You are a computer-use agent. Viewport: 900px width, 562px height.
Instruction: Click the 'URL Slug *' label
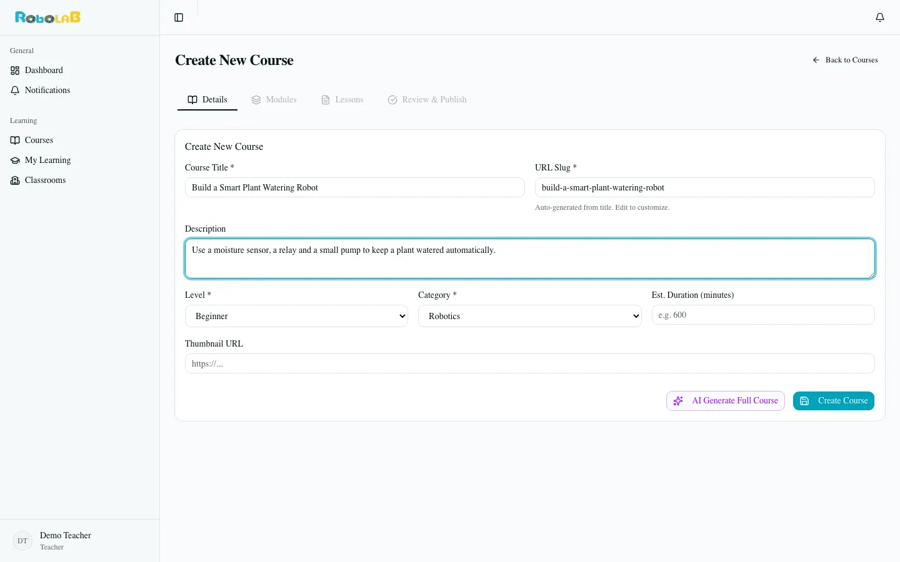556,167
